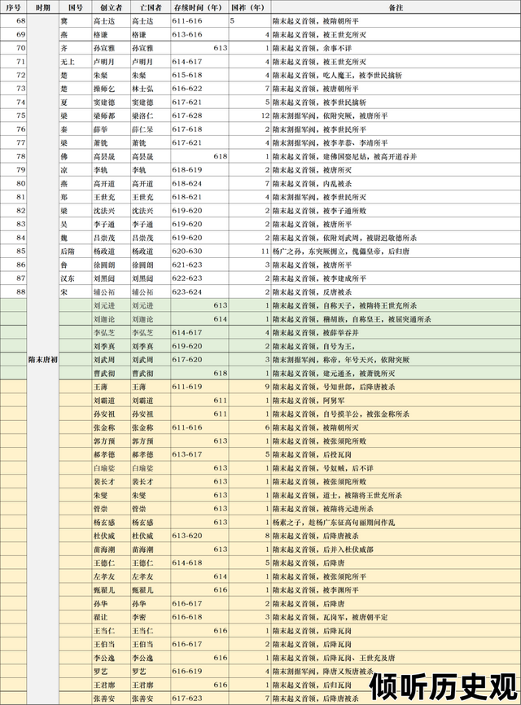The height and width of the screenshot is (705, 521).
Task: Click the 时期 column header
Action: click(x=42, y=7)
